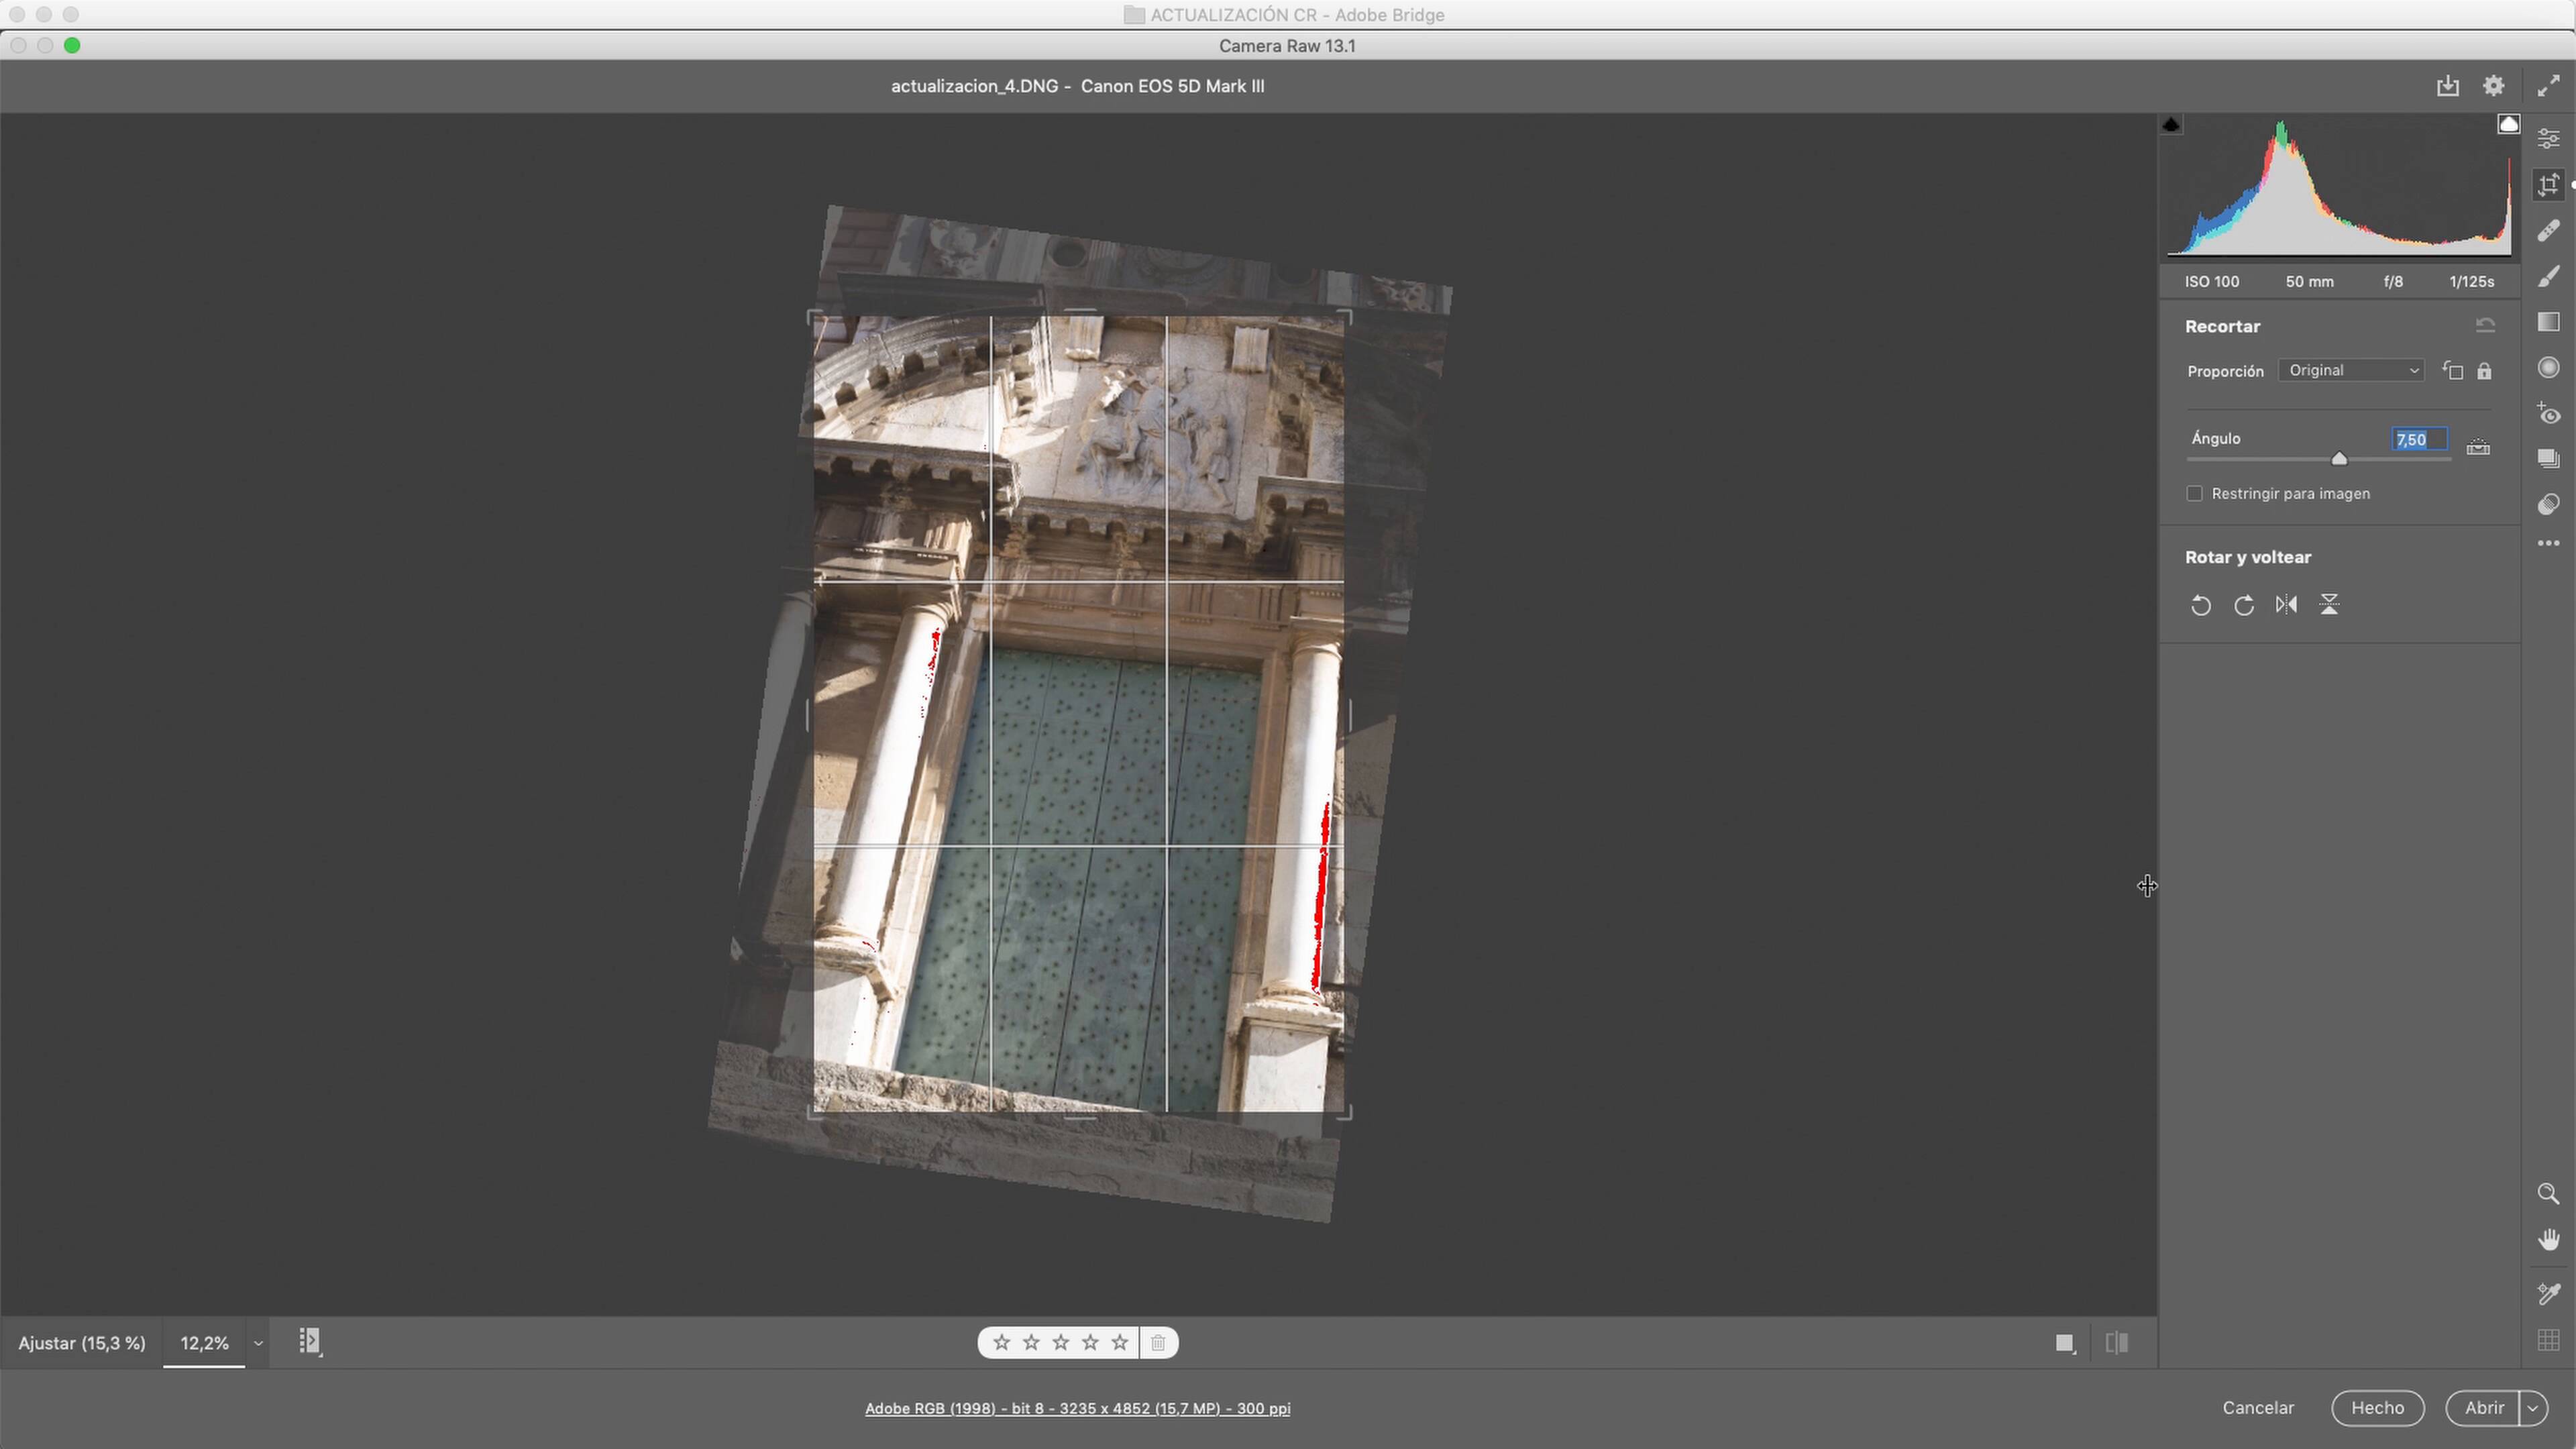The width and height of the screenshot is (2576, 1449).
Task: Toggle highlight clipping warning in histogram
Action: point(2508,124)
